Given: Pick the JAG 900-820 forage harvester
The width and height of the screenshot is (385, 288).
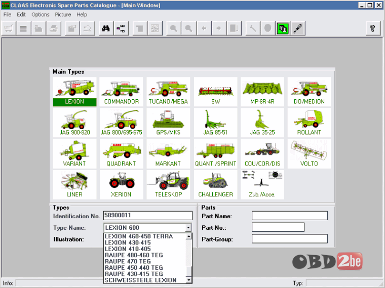Looking at the screenshot, I should (74, 122).
